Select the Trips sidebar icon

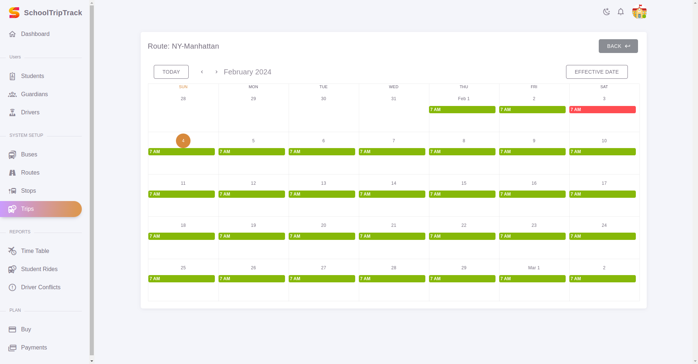tap(12, 209)
